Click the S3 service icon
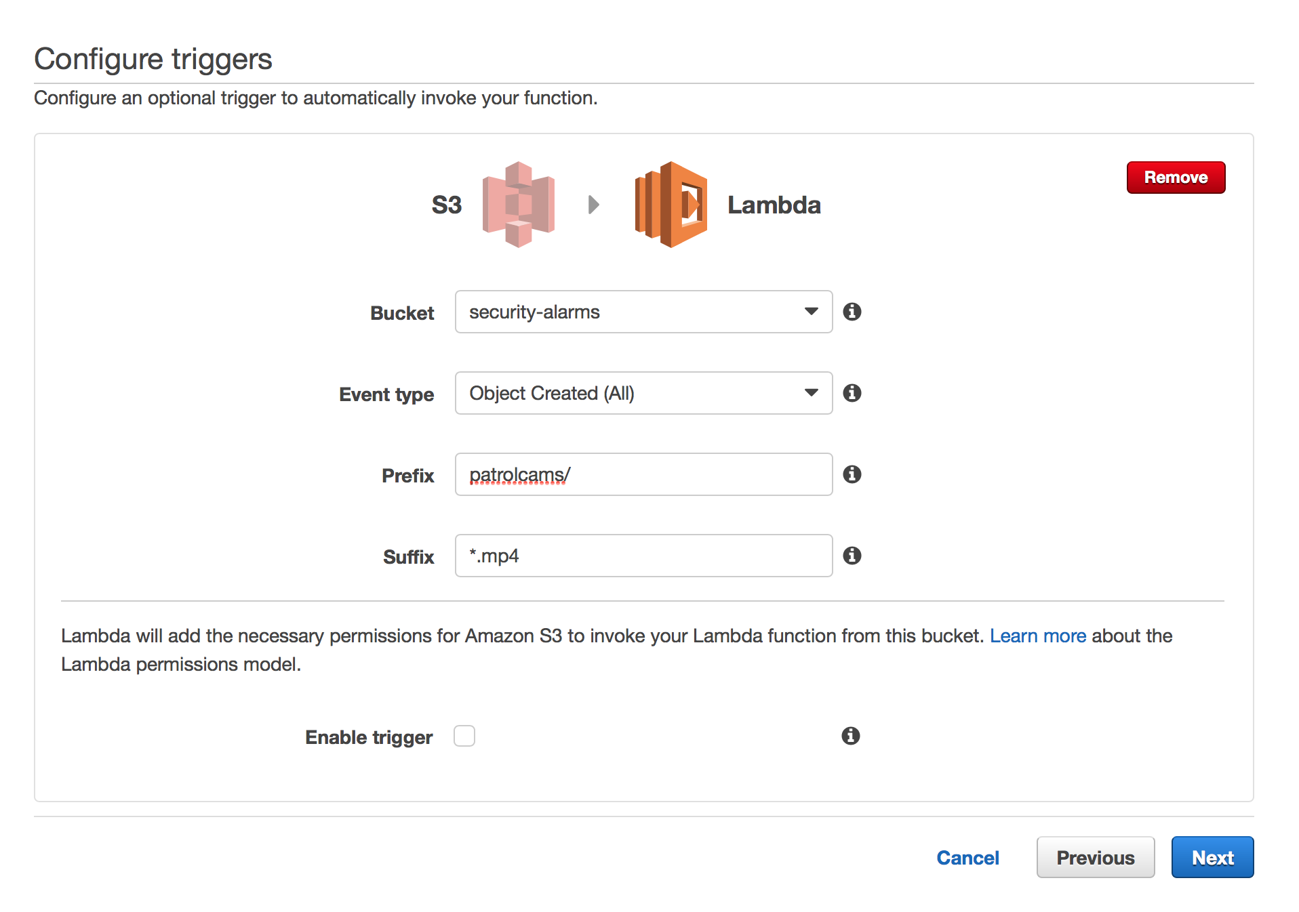 [519, 205]
